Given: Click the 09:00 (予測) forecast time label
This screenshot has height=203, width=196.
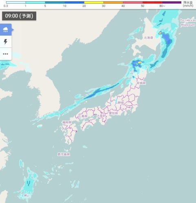Looking at the screenshot, I should [x=19, y=16].
